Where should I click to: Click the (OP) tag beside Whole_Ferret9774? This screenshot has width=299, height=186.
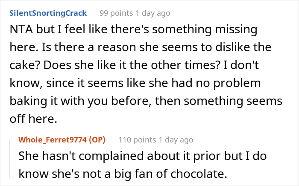click(97, 140)
